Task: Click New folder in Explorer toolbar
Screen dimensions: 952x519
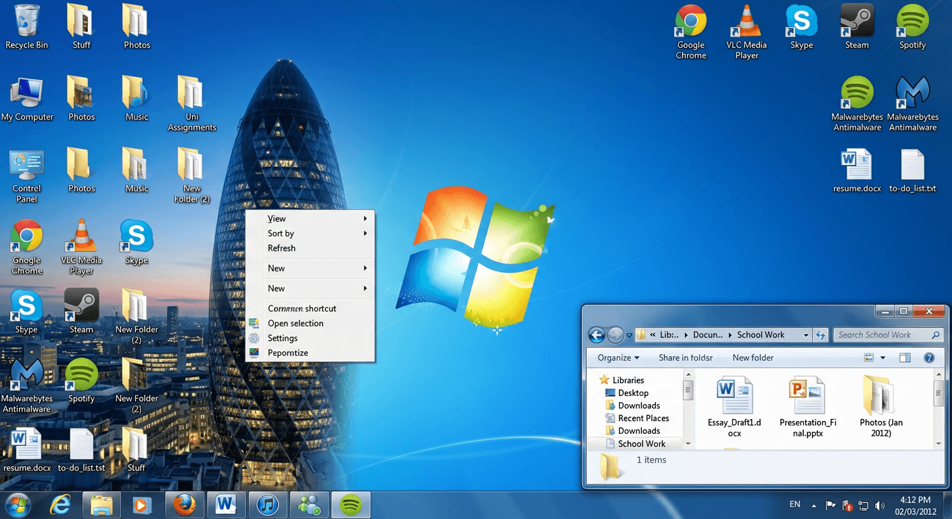Action: pyautogui.click(x=753, y=357)
